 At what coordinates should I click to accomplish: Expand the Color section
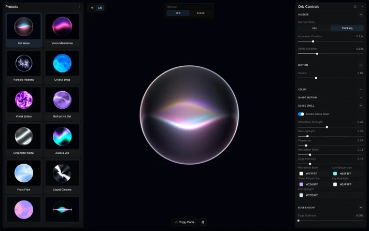click(x=361, y=90)
